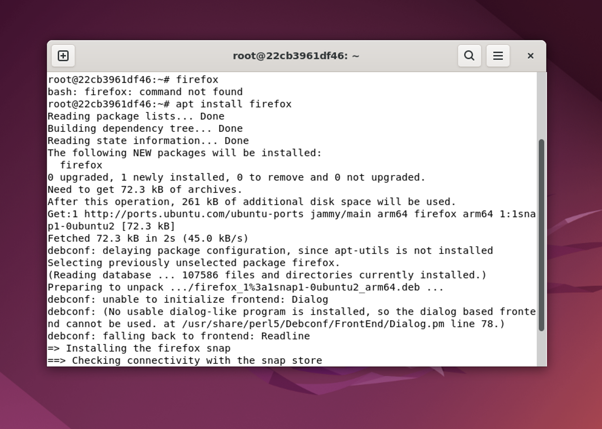Click the '(Reading database ... 107586 files' line
This screenshot has width=602, height=429.
point(267,275)
